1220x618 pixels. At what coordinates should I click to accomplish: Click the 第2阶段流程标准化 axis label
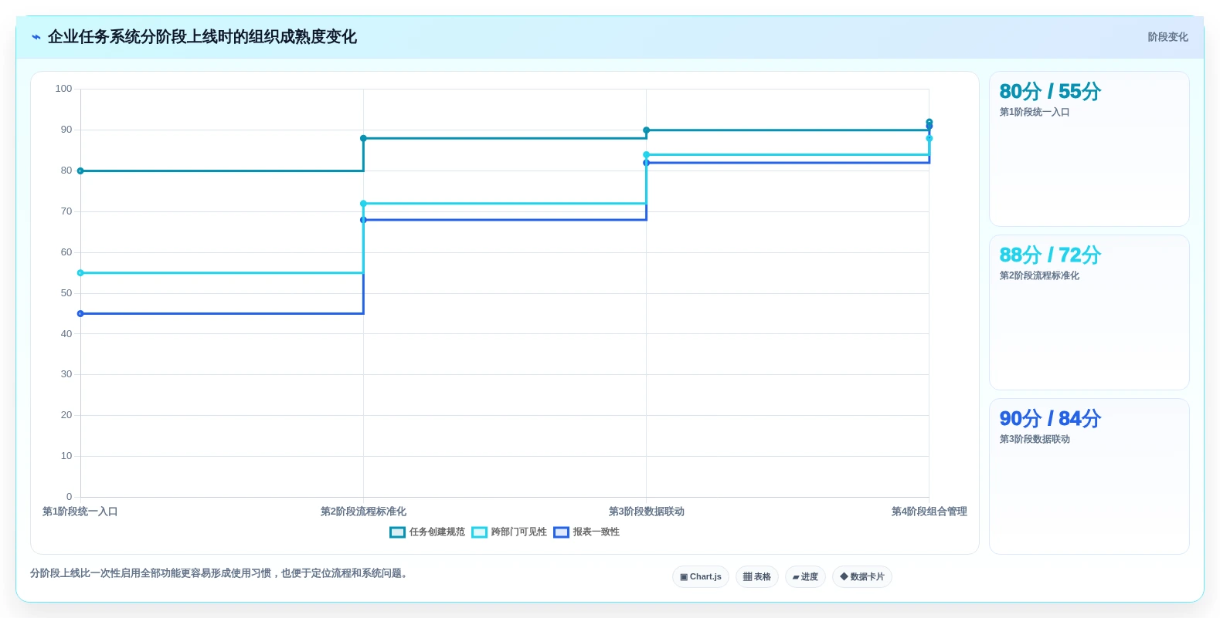point(363,512)
